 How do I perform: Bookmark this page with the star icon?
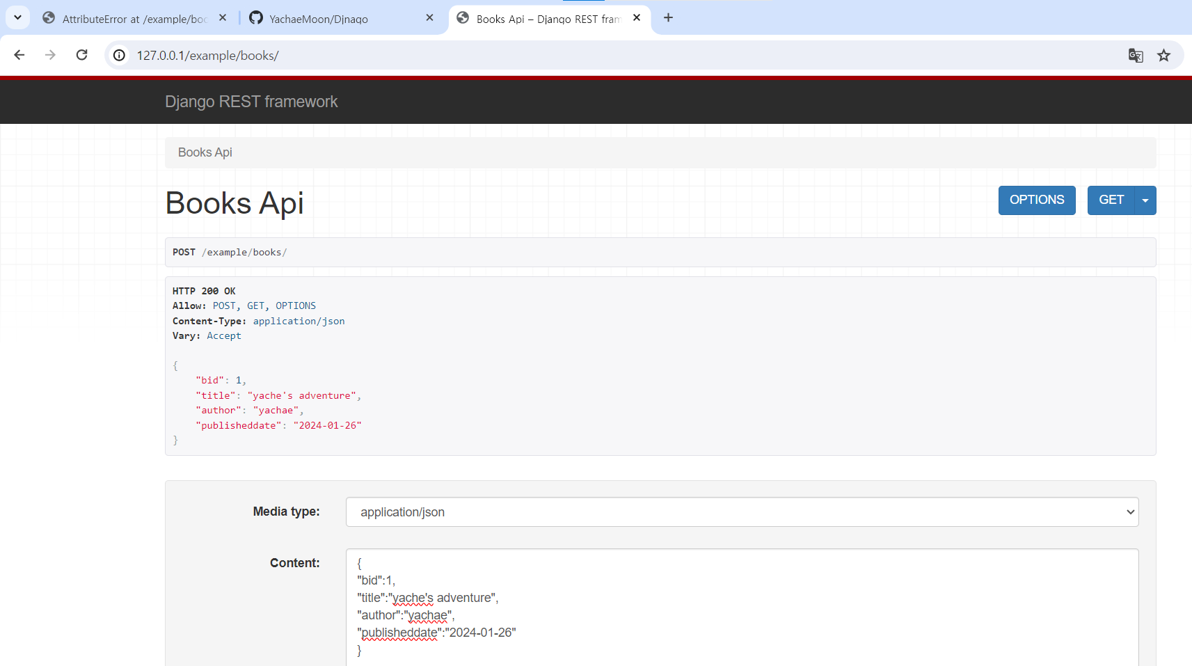[x=1164, y=56]
